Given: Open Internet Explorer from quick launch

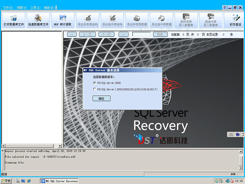Looking at the screenshot, I should click(x=29, y=181).
